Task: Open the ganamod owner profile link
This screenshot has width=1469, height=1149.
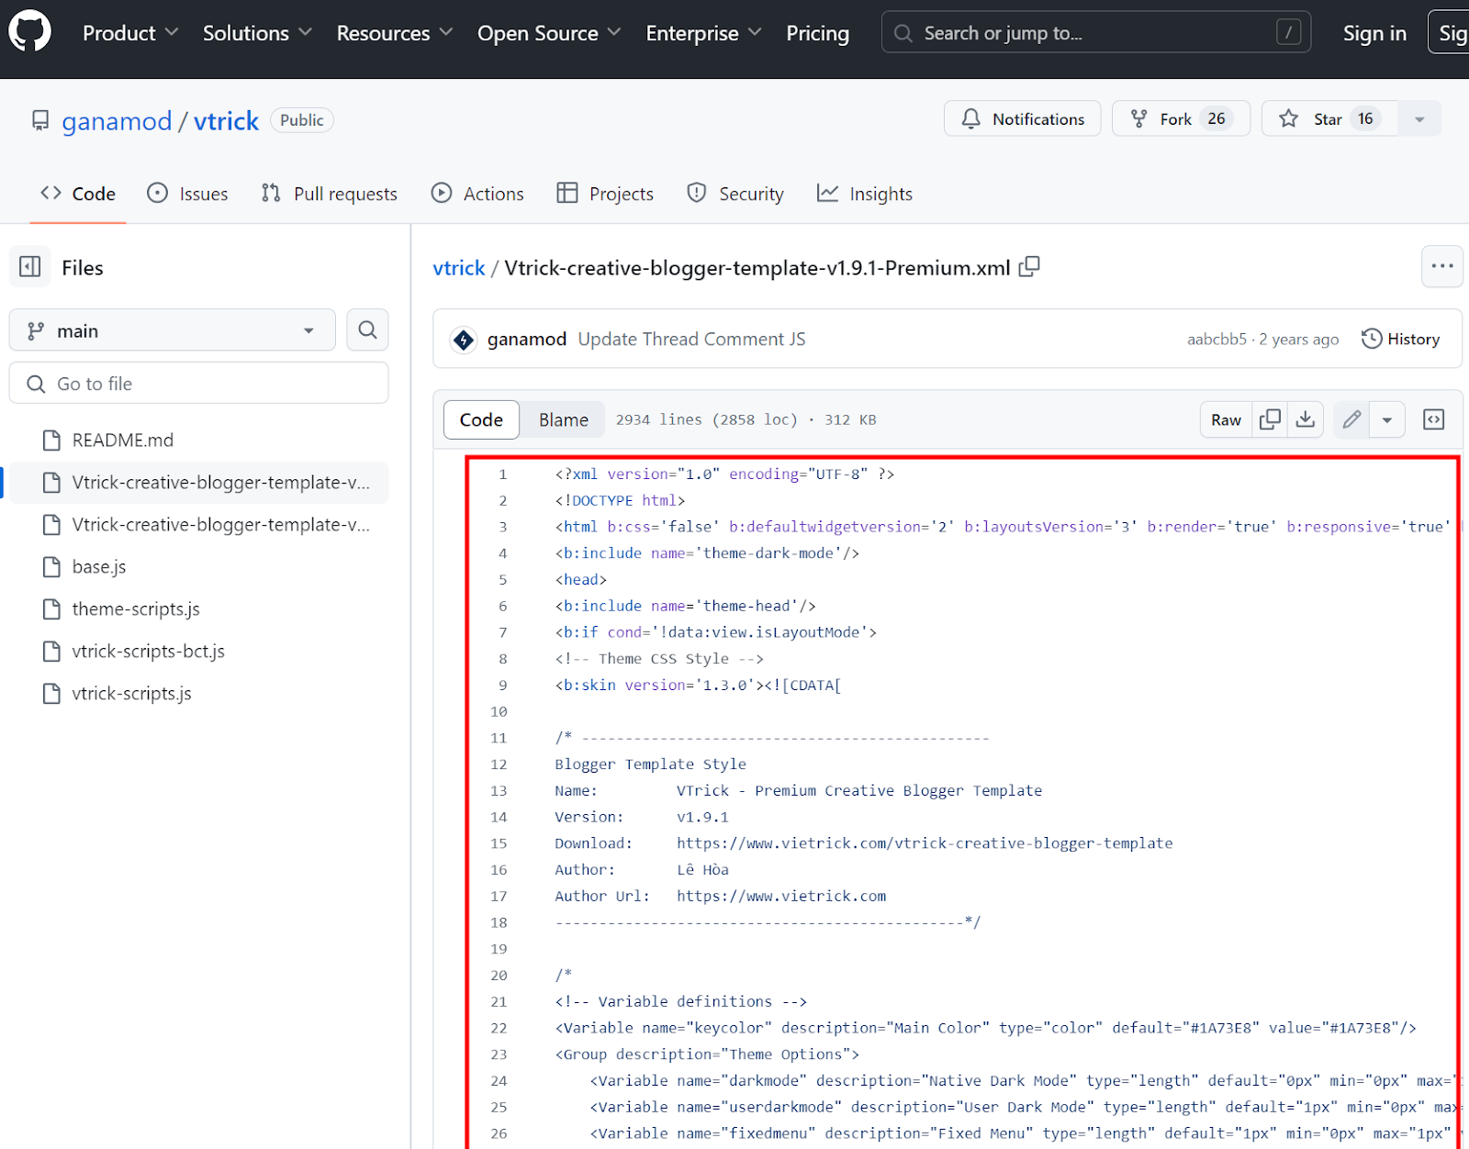Action: tap(117, 121)
